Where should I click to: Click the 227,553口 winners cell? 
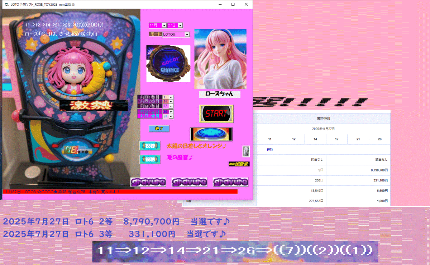coord(291,201)
